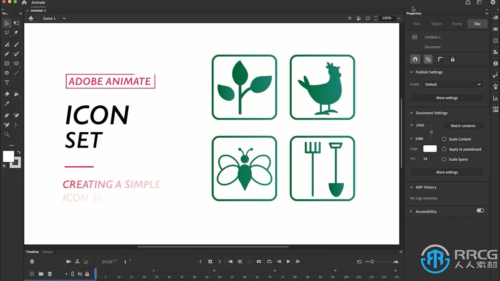Toggle the Snap to Objects magnet button
This screenshot has width=500, height=281.
(415, 59)
